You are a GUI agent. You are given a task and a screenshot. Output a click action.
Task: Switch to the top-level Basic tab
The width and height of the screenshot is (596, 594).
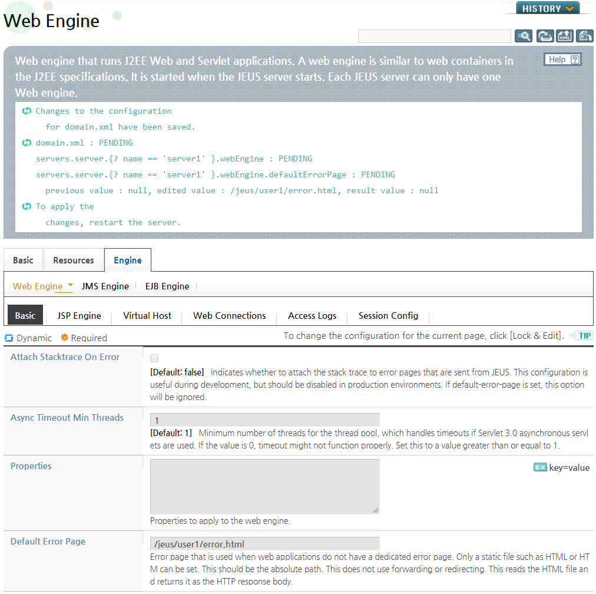(x=23, y=260)
